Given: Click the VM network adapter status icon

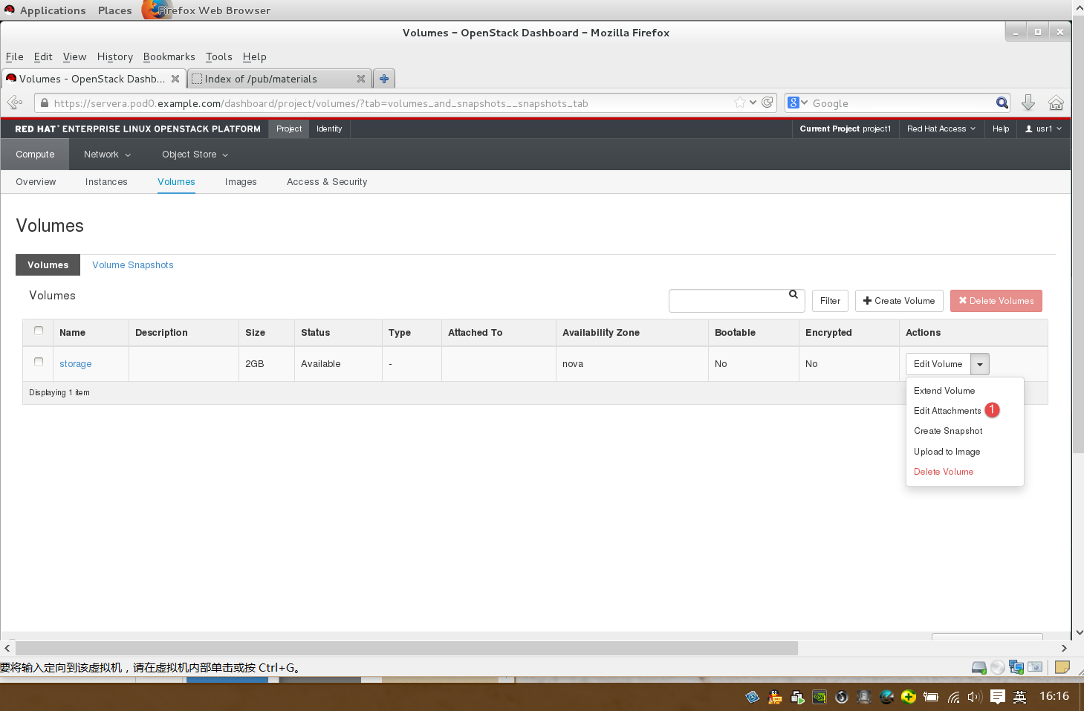Looking at the screenshot, I should click(1016, 667).
